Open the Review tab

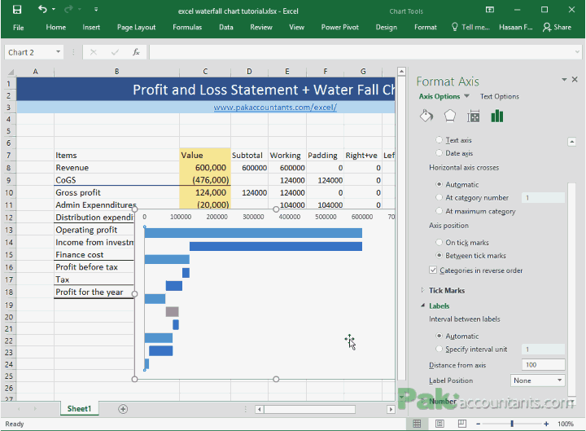coord(261,28)
